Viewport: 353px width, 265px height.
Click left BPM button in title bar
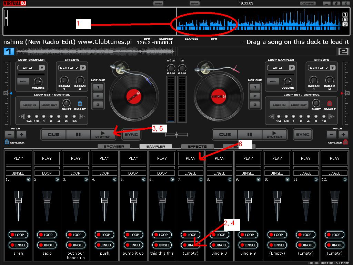158,3
